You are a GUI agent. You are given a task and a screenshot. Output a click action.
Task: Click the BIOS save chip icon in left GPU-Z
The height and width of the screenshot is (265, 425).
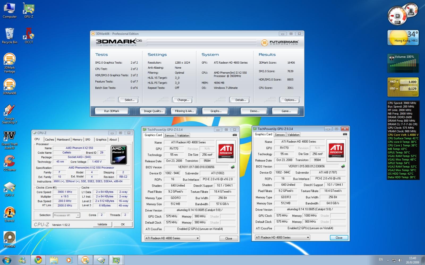[233, 167]
